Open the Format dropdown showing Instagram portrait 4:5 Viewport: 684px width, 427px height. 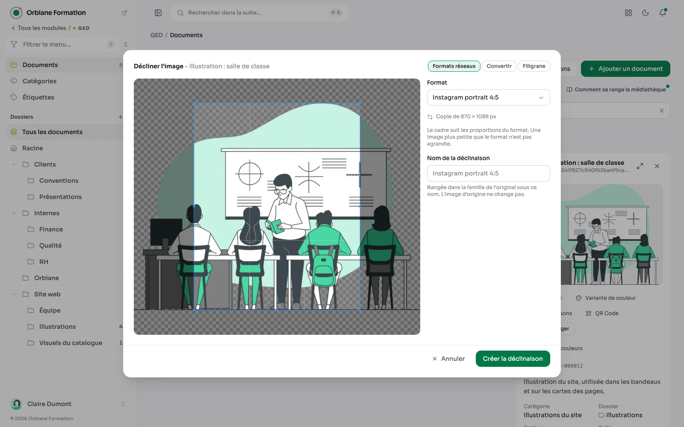pos(488,97)
